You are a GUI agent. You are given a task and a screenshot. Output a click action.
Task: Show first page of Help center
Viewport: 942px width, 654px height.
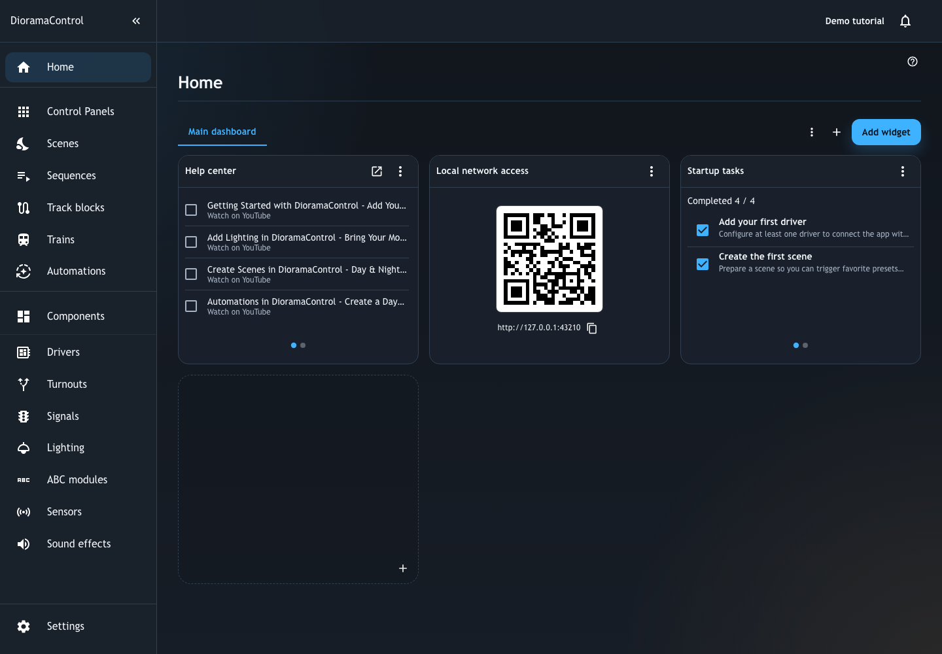294,345
